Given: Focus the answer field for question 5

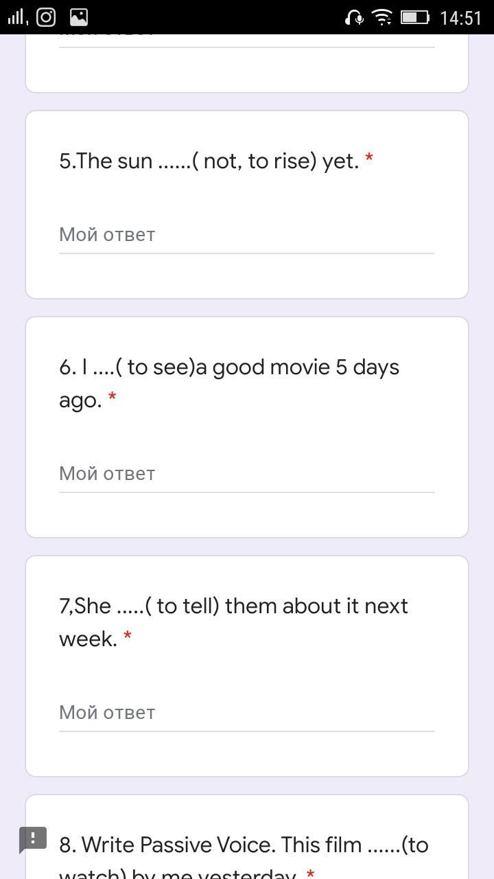Looking at the screenshot, I should (246, 235).
